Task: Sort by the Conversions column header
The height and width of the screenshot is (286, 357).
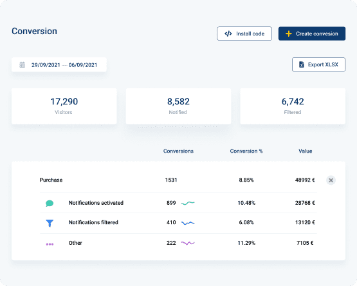Action: 178,151
